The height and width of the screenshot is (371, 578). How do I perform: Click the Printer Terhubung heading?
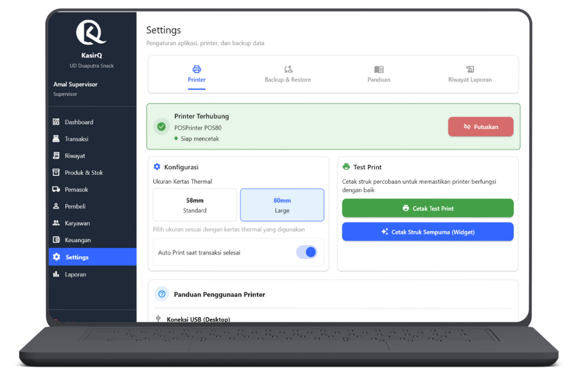(x=202, y=117)
